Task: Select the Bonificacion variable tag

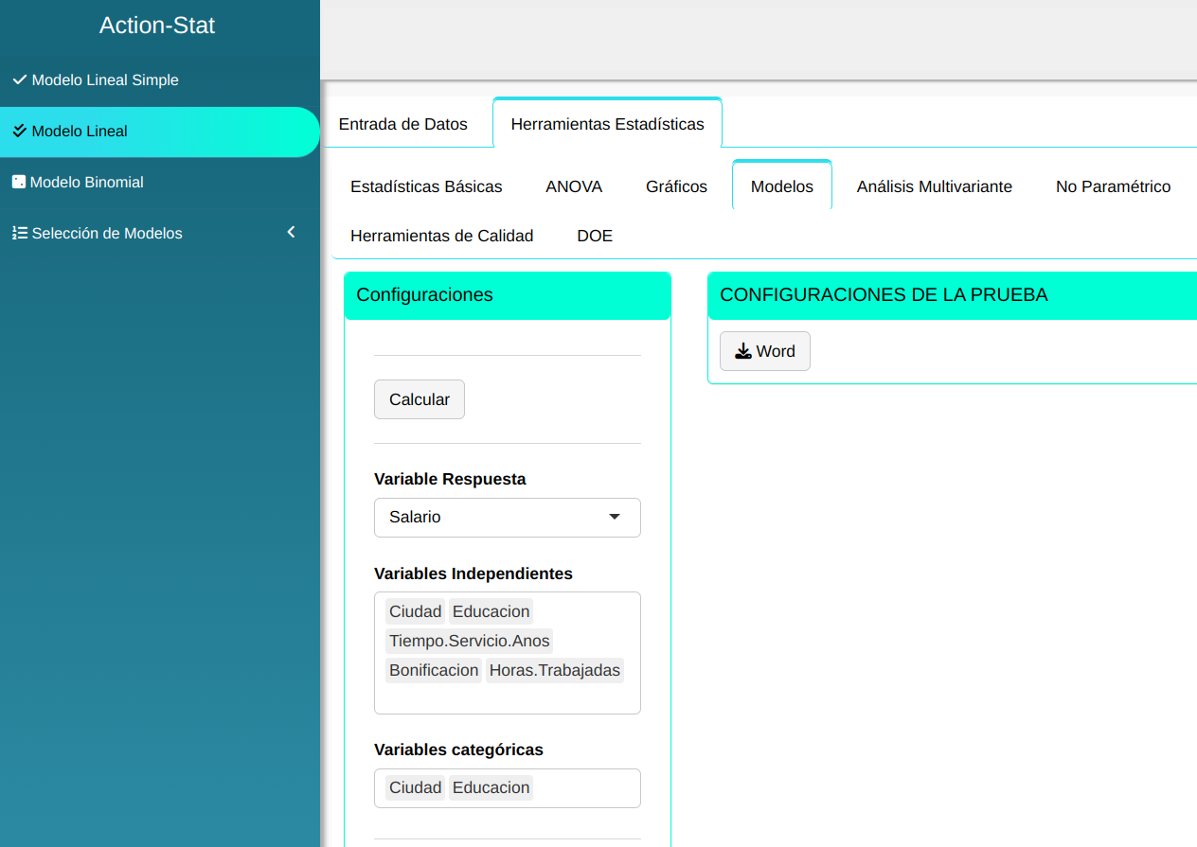Action: pos(434,670)
